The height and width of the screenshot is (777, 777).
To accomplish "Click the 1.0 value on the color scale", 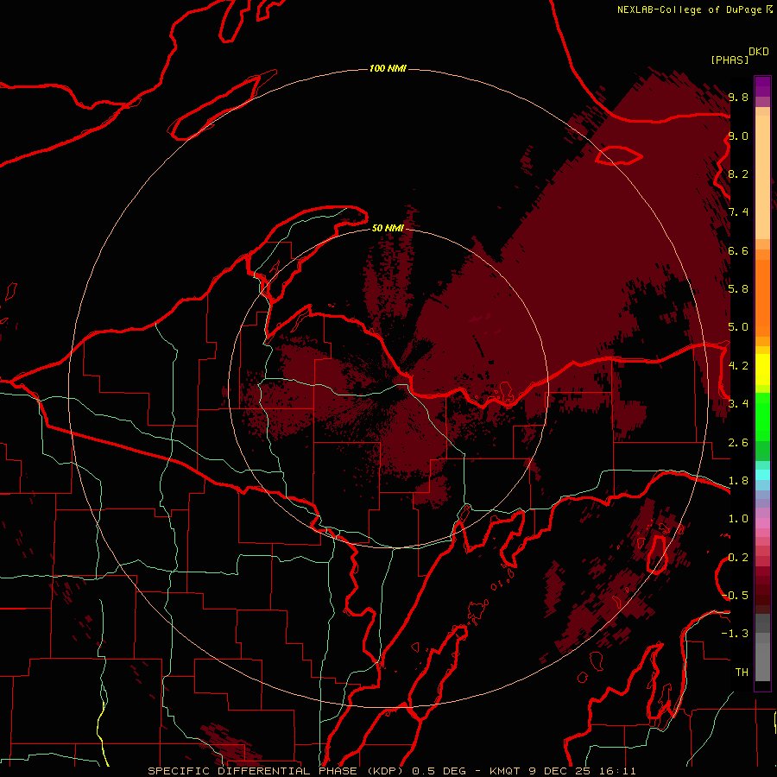I will [x=738, y=518].
